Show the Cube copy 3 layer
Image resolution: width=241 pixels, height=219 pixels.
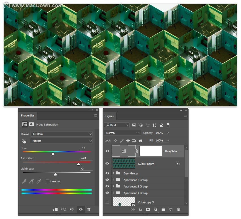click(x=107, y=202)
